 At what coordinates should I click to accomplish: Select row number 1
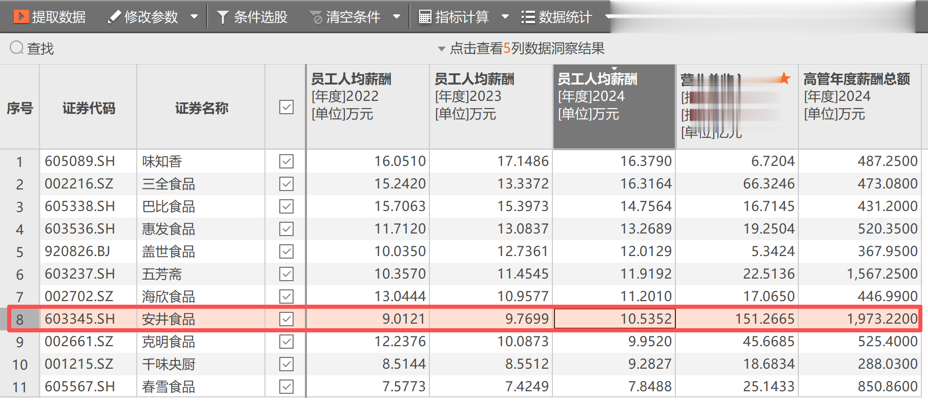click(20, 161)
